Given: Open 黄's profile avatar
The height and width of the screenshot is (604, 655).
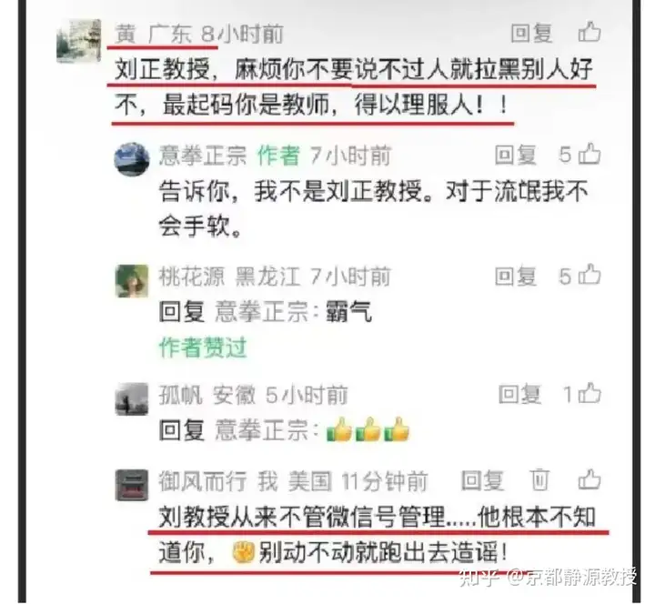Looking at the screenshot, I should point(79,41).
